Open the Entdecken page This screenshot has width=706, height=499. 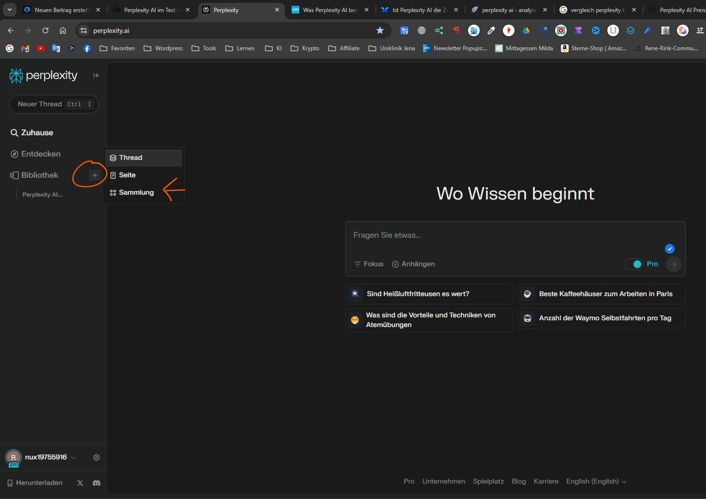41,154
